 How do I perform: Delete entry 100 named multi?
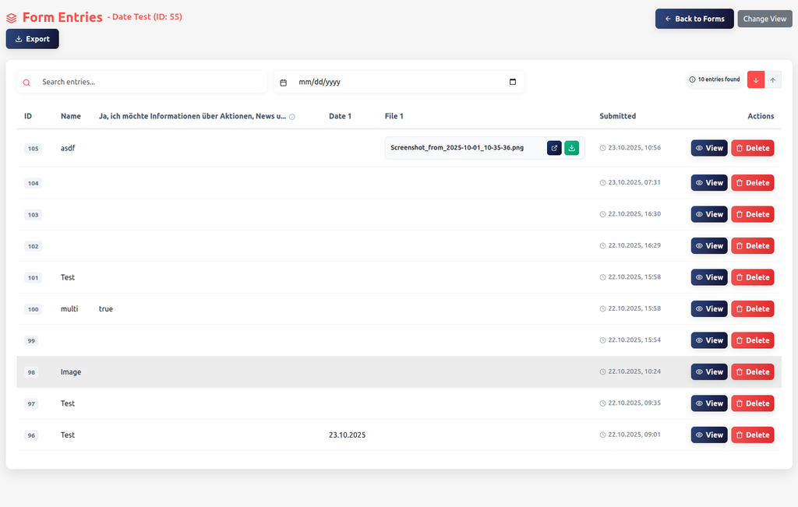[752, 308]
